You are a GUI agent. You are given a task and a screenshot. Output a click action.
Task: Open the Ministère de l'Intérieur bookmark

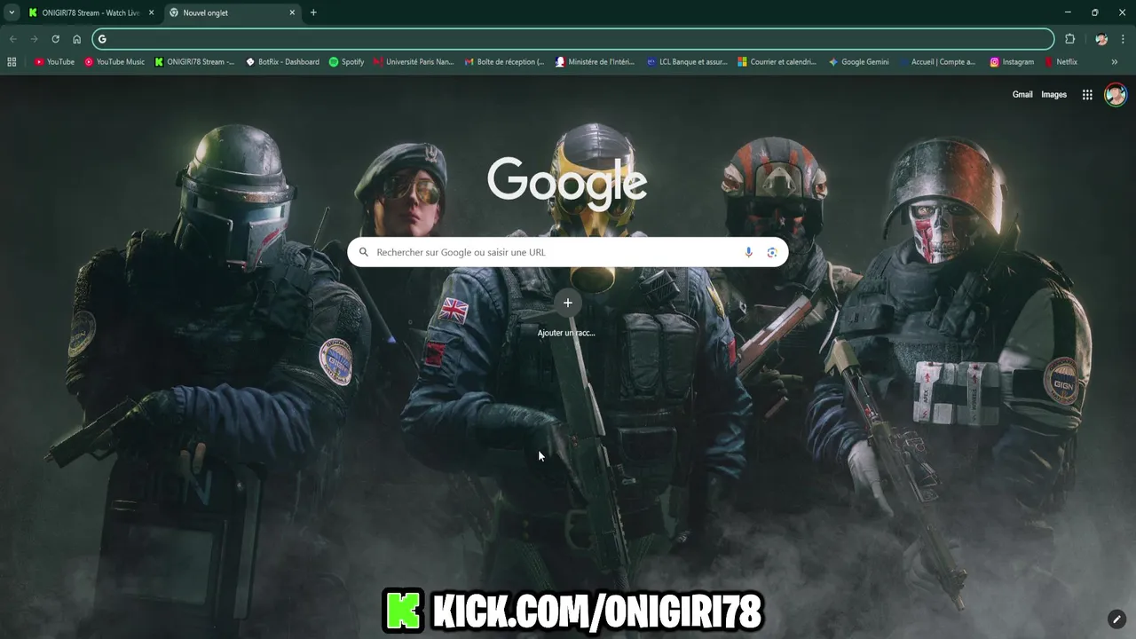tap(595, 62)
